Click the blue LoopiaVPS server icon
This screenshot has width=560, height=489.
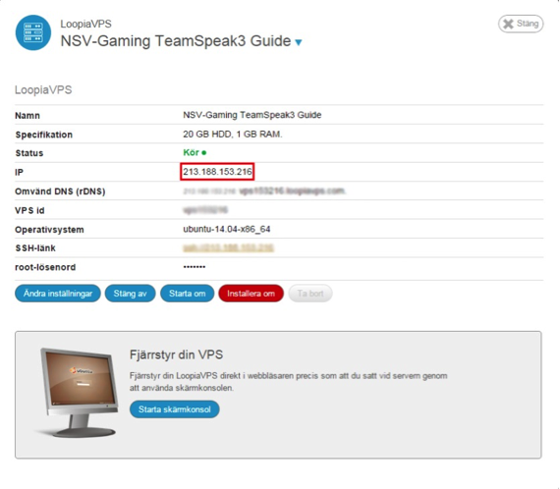pyautogui.click(x=33, y=32)
